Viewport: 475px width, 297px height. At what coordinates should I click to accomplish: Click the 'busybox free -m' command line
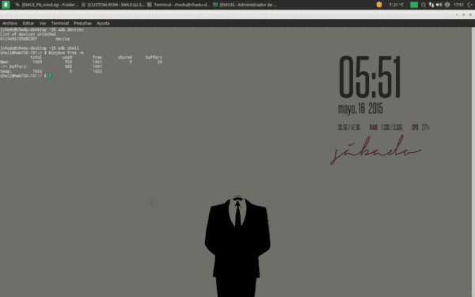click(42, 52)
